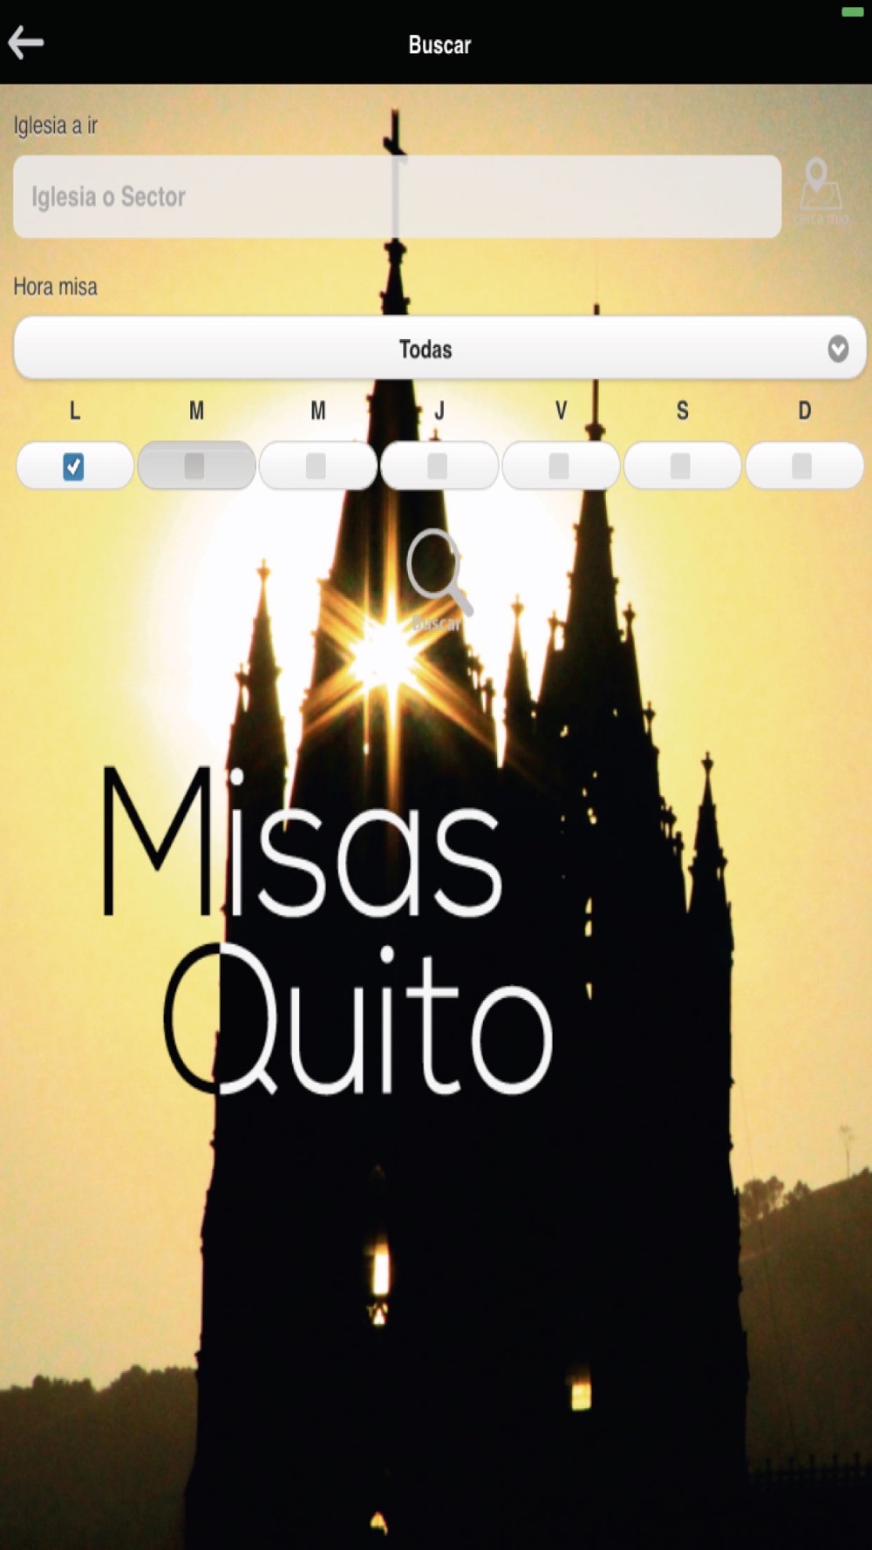Focus the 'Iglesia o Sector' input field

pos(397,196)
